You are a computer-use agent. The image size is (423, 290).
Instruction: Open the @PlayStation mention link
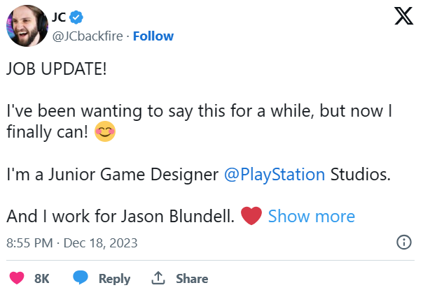(x=274, y=174)
